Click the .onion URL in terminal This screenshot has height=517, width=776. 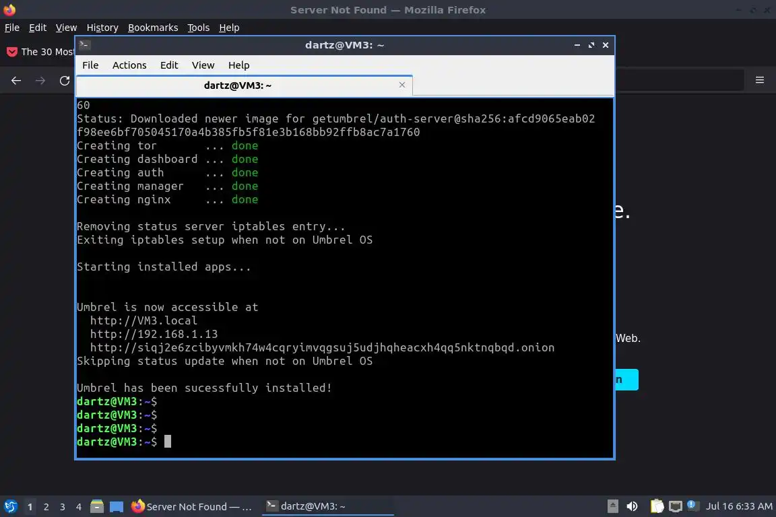[x=322, y=348]
